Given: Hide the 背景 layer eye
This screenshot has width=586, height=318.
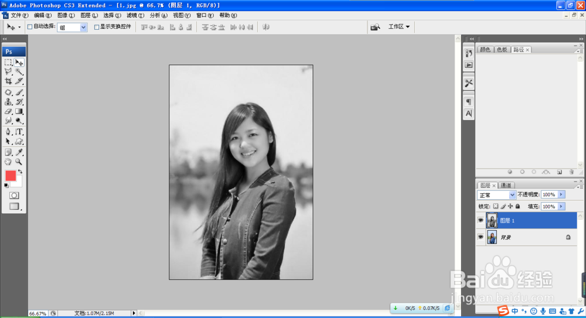Looking at the screenshot, I should (481, 237).
